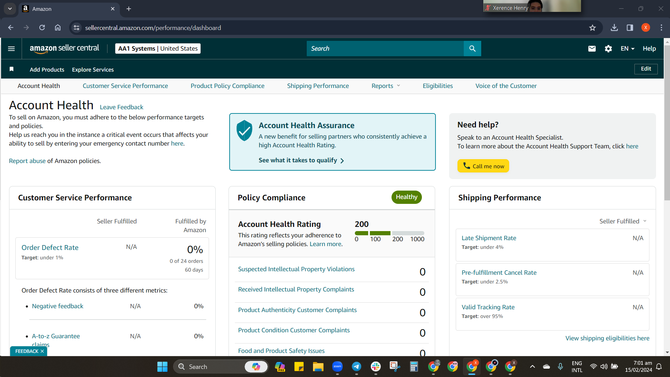This screenshot has height=377, width=670.
Task: Open the AA1 Systems | United States account switcher
Action: coord(158,49)
